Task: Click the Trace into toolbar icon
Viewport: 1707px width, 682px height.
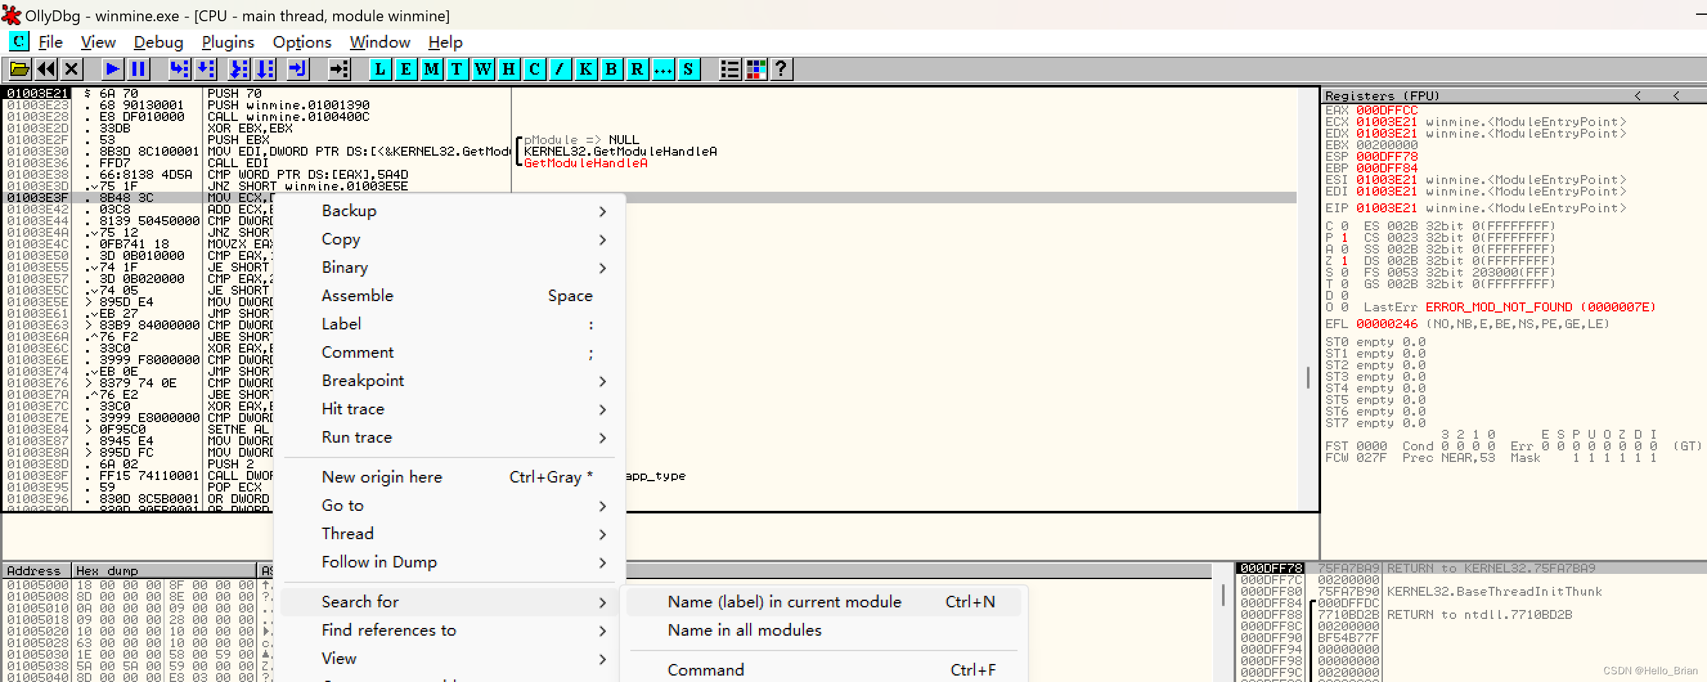Action: pos(239,69)
